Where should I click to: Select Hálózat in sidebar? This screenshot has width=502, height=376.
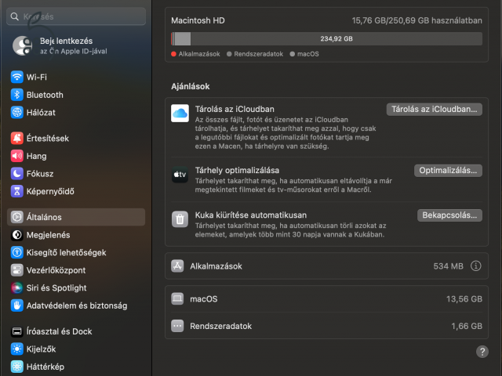pyautogui.click(x=41, y=113)
